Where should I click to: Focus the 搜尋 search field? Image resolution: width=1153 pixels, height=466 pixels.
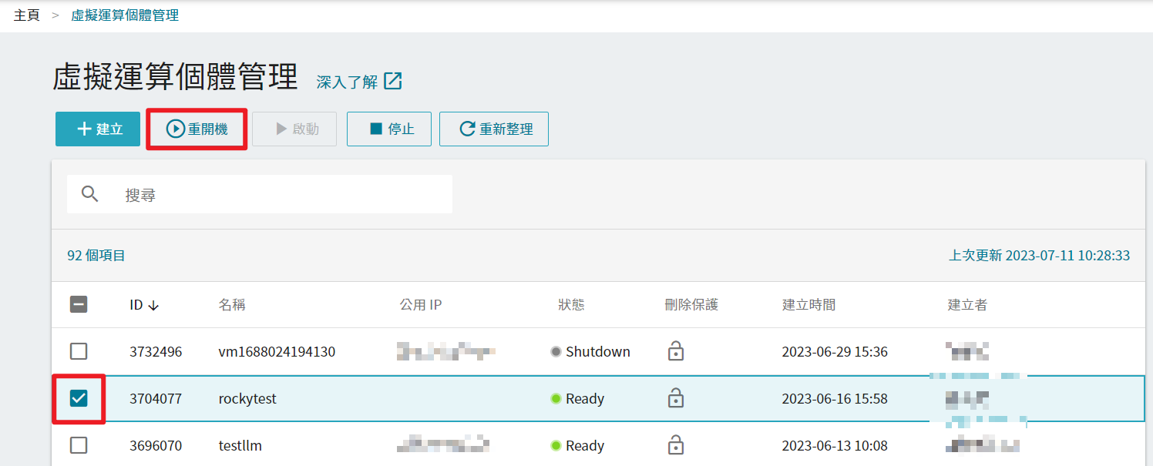pyautogui.click(x=260, y=194)
